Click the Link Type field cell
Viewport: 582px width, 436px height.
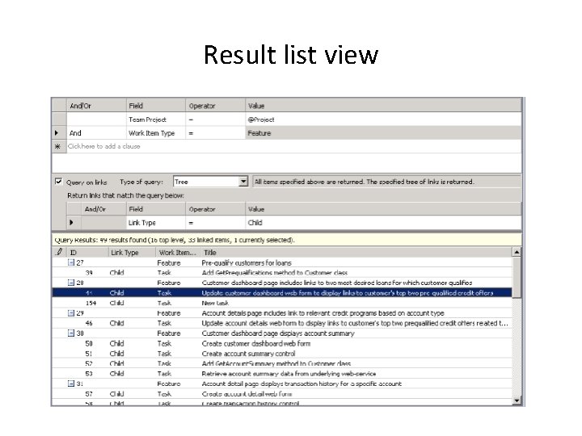pyautogui.click(x=156, y=223)
